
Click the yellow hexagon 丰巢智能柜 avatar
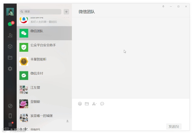click(24, 61)
